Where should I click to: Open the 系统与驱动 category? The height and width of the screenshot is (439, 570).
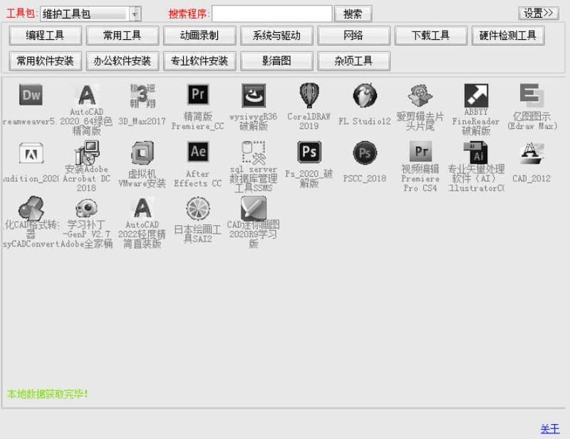[x=276, y=36]
